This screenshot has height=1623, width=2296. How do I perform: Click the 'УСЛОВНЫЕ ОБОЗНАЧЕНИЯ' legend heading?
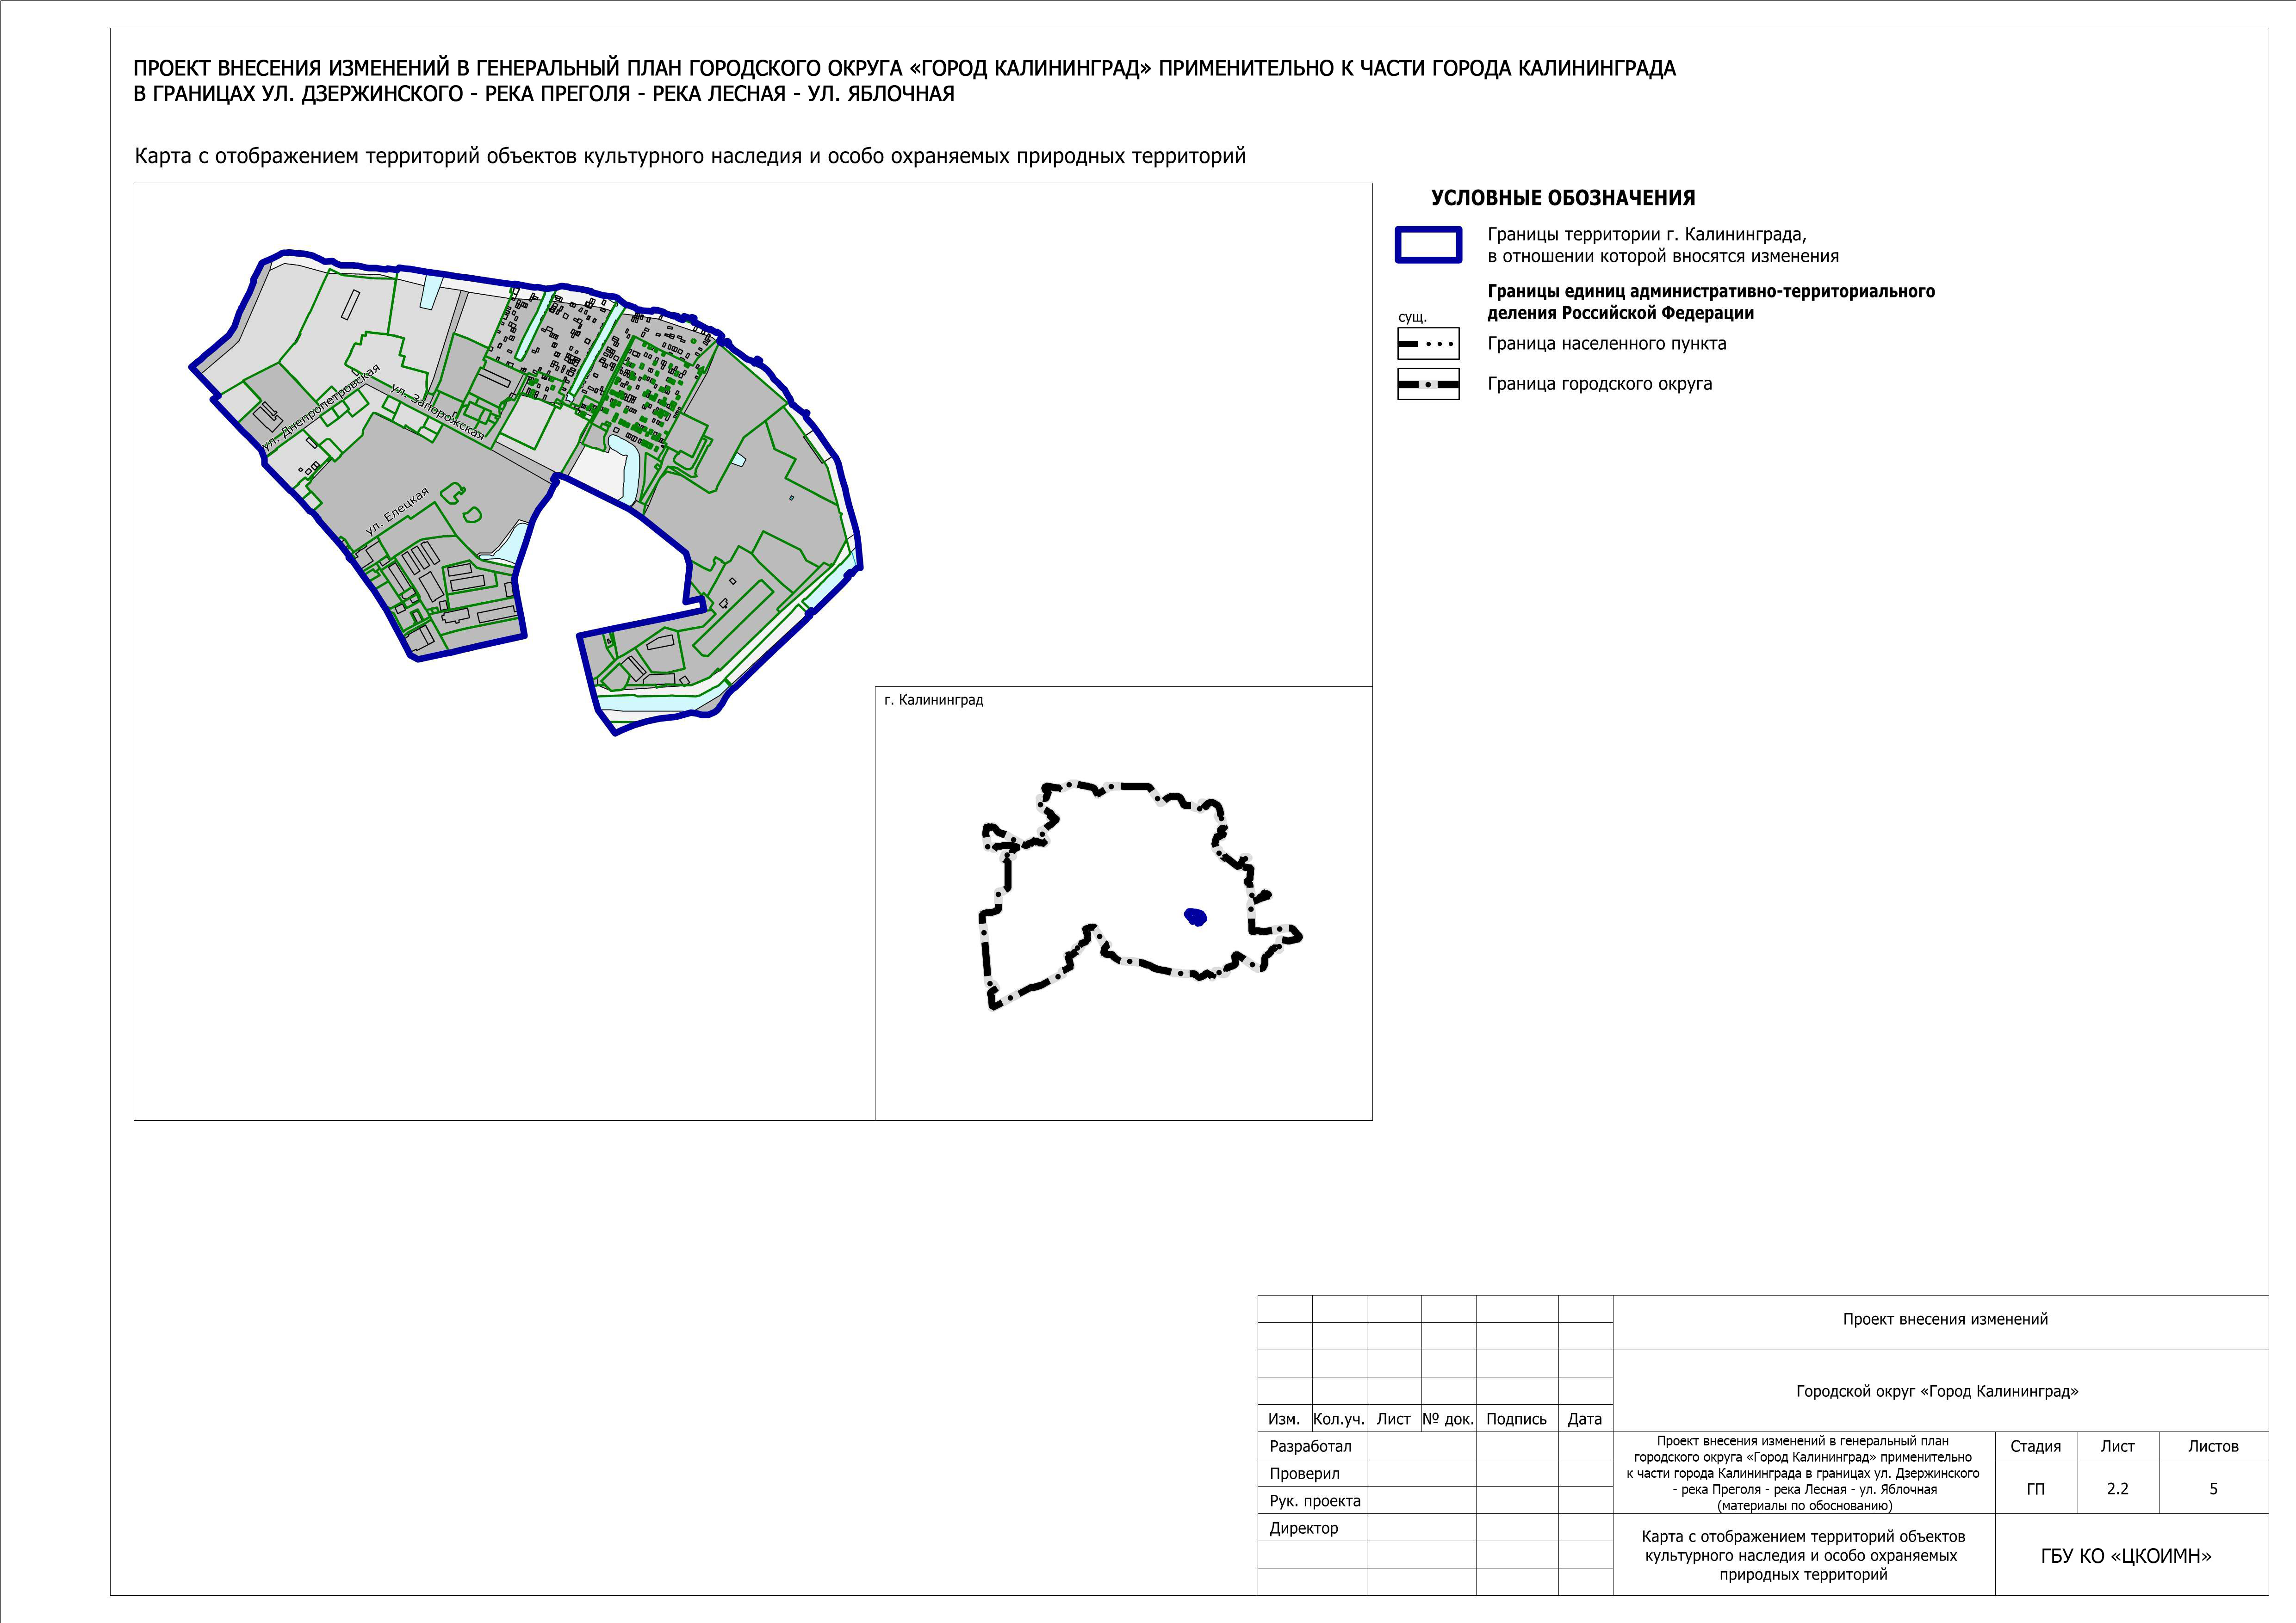click(x=1562, y=198)
